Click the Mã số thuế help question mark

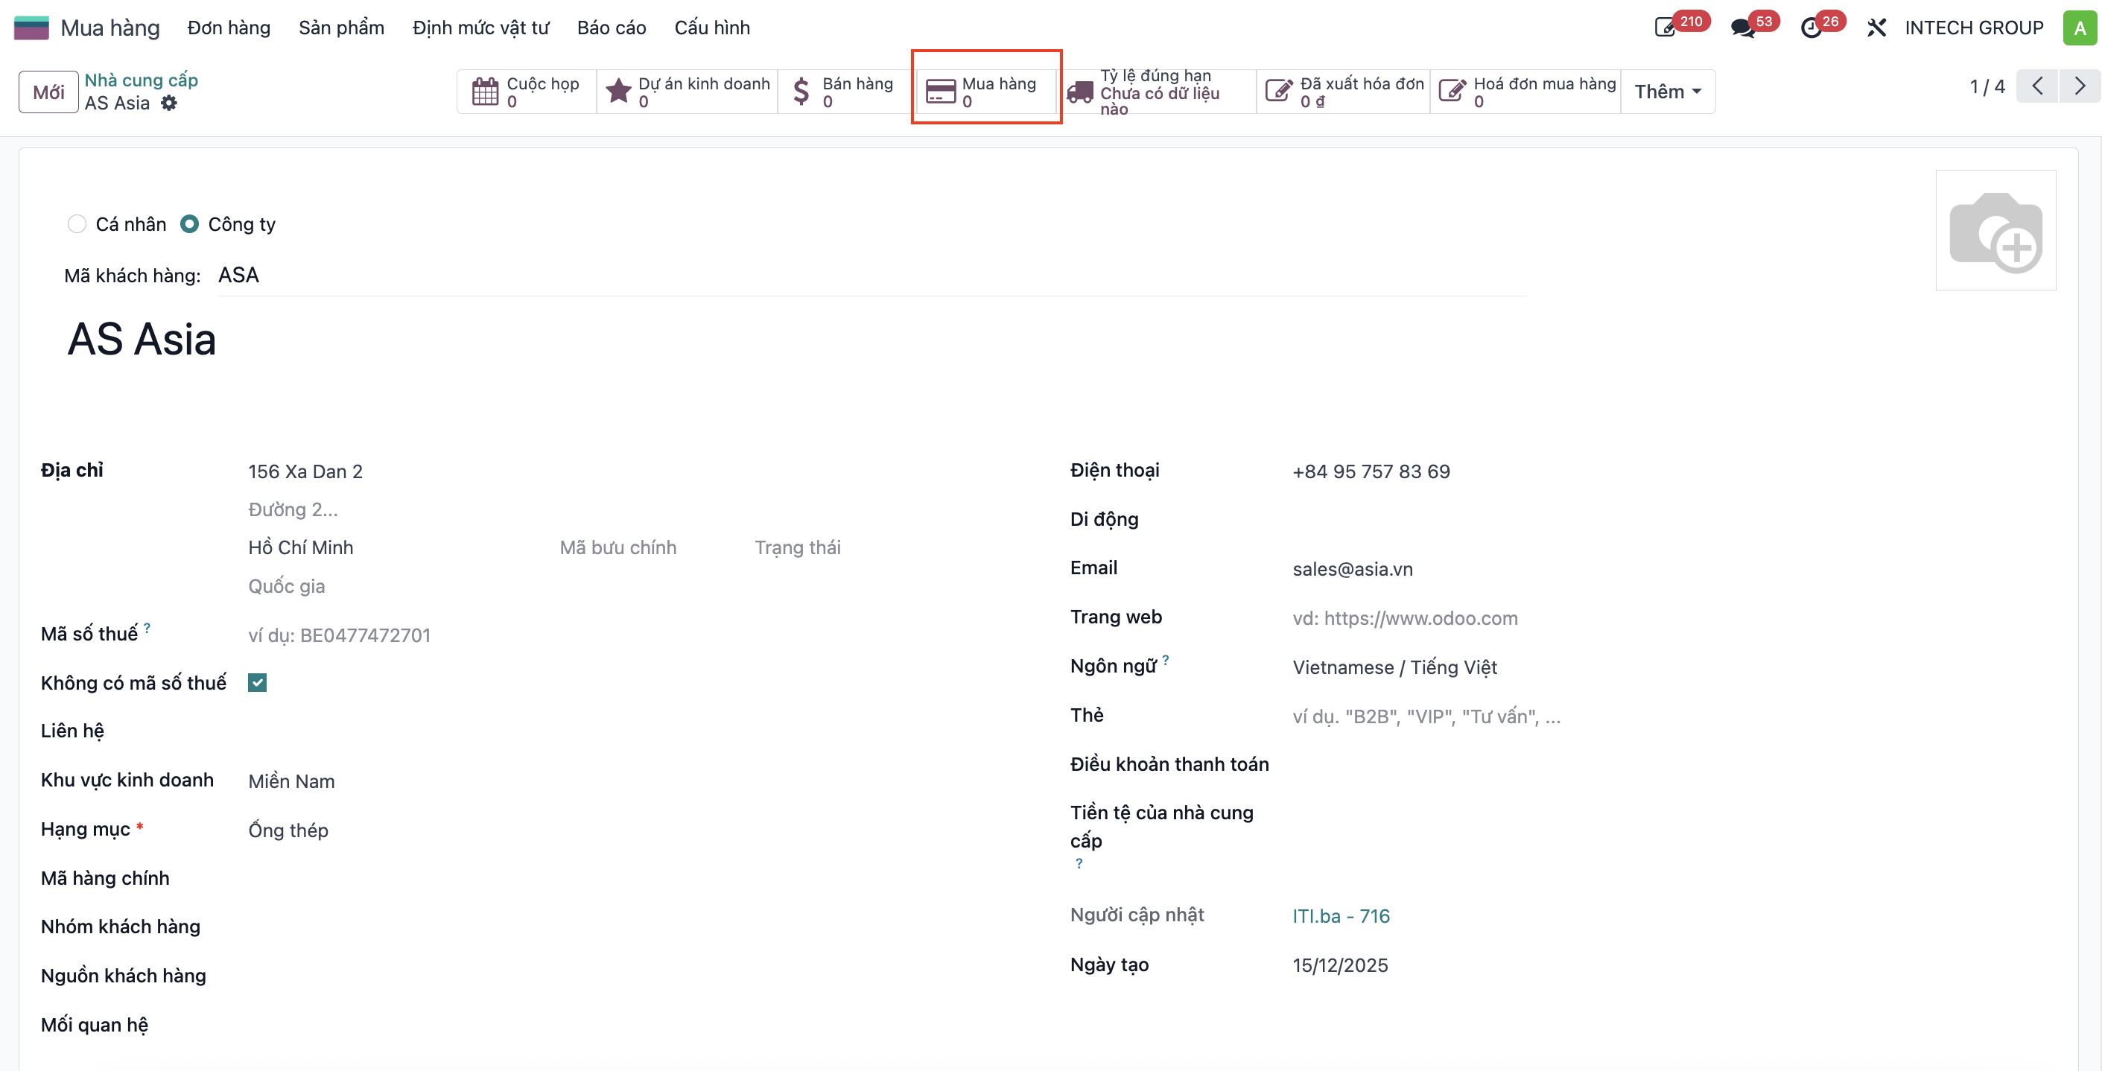pyautogui.click(x=147, y=627)
